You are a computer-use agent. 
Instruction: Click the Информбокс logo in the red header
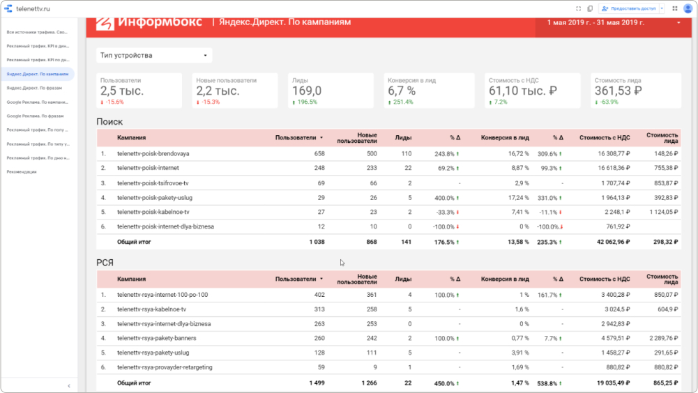click(149, 22)
